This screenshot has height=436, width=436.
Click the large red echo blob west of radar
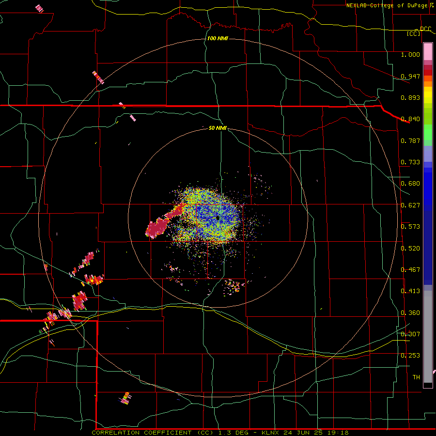tap(156, 227)
